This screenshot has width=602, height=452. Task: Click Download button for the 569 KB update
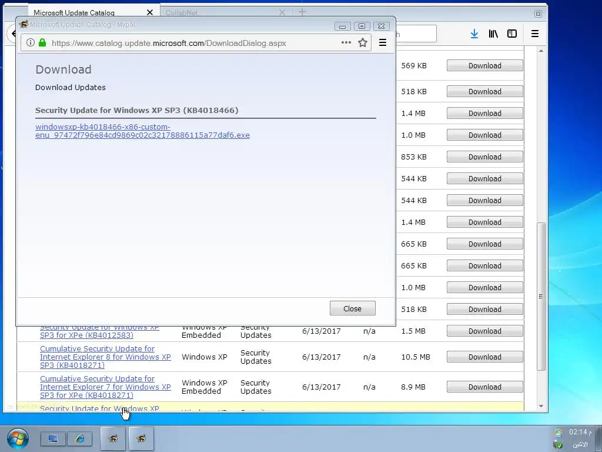coord(484,66)
